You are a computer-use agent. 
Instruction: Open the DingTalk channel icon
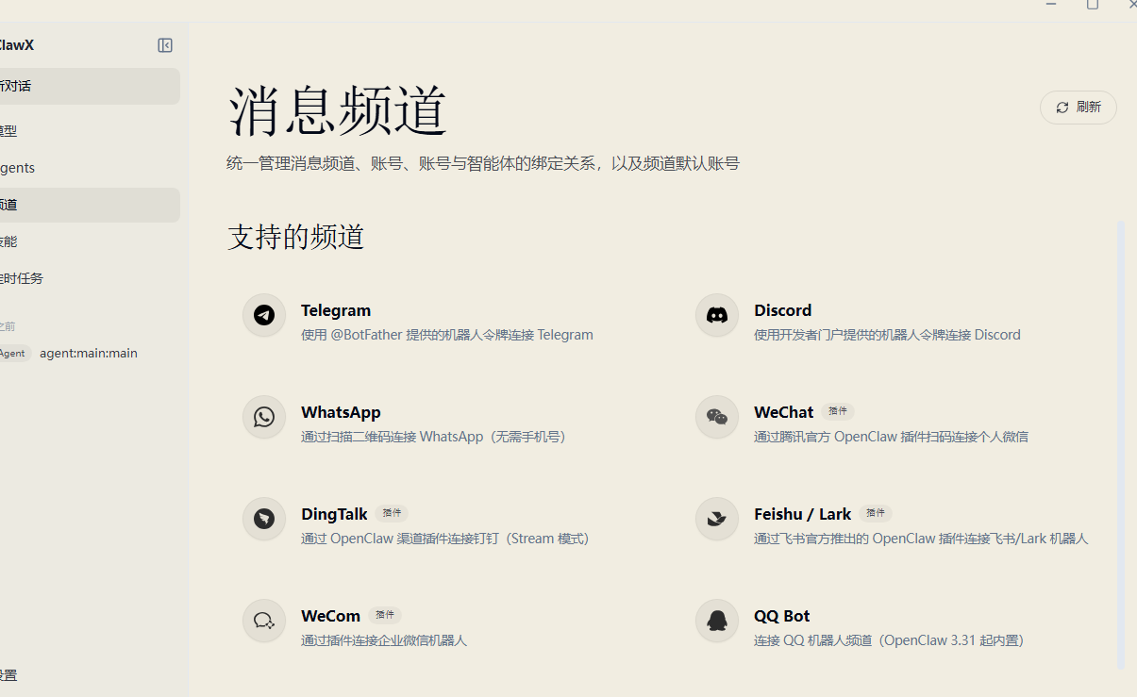264,519
